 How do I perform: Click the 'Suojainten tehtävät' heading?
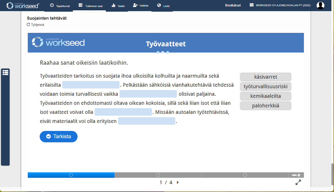click(47, 18)
